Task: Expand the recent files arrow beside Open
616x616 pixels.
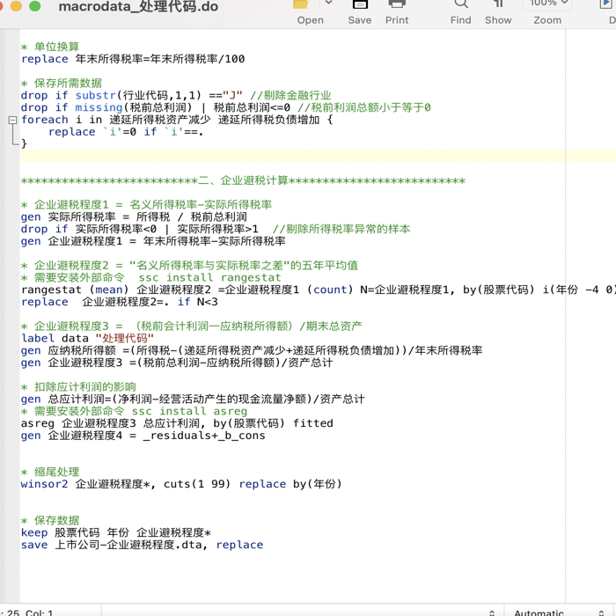Action: pyautogui.click(x=329, y=4)
